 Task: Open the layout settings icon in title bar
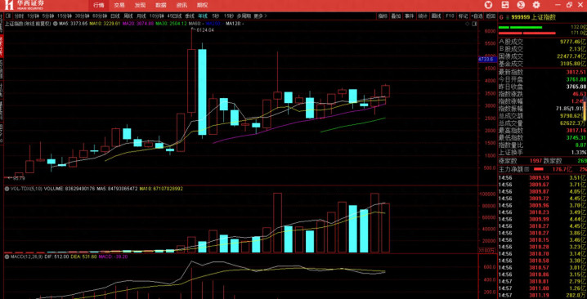[504, 5]
